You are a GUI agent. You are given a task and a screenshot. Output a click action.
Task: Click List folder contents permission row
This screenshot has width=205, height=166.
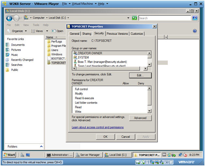(x=86, y=103)
